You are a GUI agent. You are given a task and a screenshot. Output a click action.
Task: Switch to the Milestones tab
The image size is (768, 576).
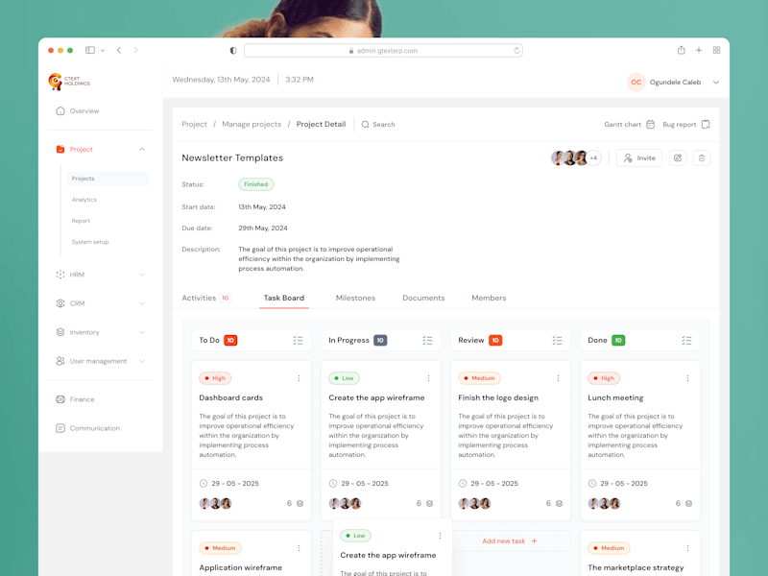point(355,298)
